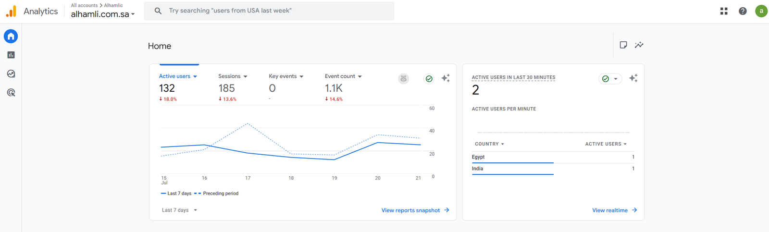Click the anomaly detection icon in overview card
Viewport: 769px width, 232px height.
pos(404,78)
